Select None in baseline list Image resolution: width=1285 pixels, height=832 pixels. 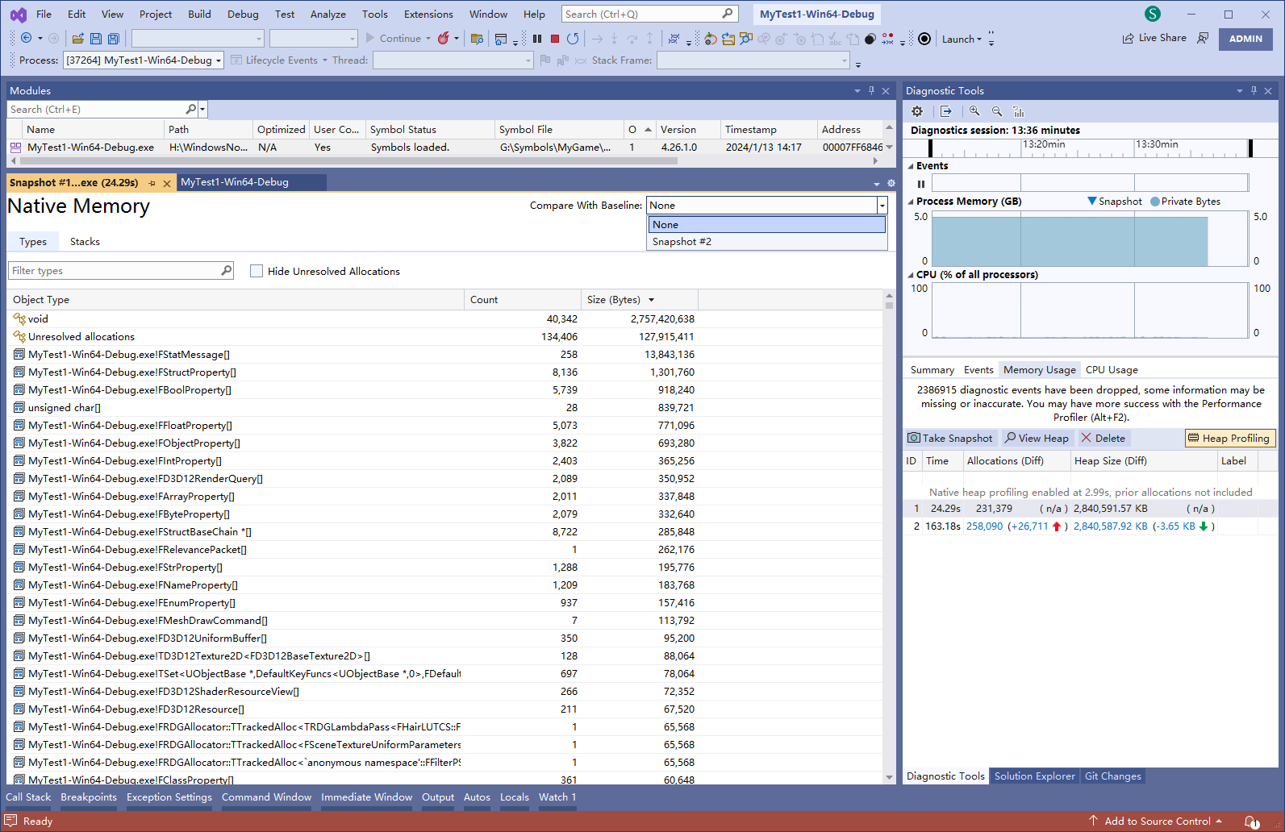(x=766, y=225)
